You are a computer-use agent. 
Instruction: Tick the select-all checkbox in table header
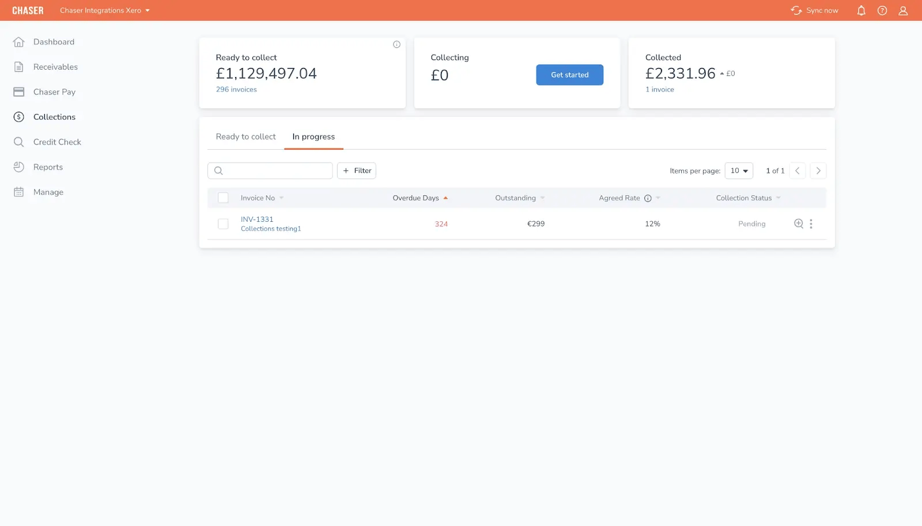pyautogui.click(x=223, y=198)
